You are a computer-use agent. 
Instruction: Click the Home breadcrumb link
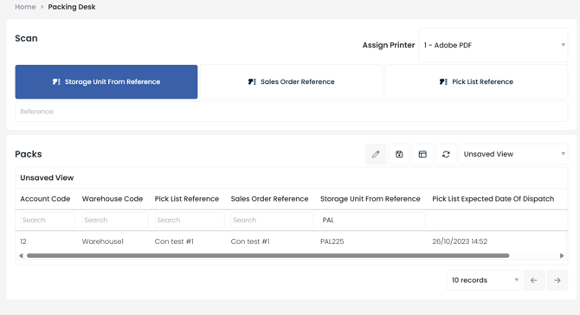tap(25, 7)
